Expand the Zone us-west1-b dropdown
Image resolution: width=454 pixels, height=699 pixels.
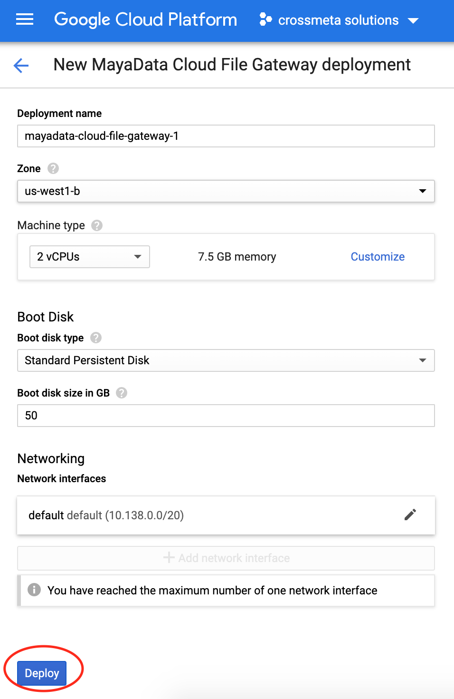coord(226,191)
